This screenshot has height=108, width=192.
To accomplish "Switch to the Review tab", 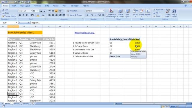I will [x=56, y=6].
